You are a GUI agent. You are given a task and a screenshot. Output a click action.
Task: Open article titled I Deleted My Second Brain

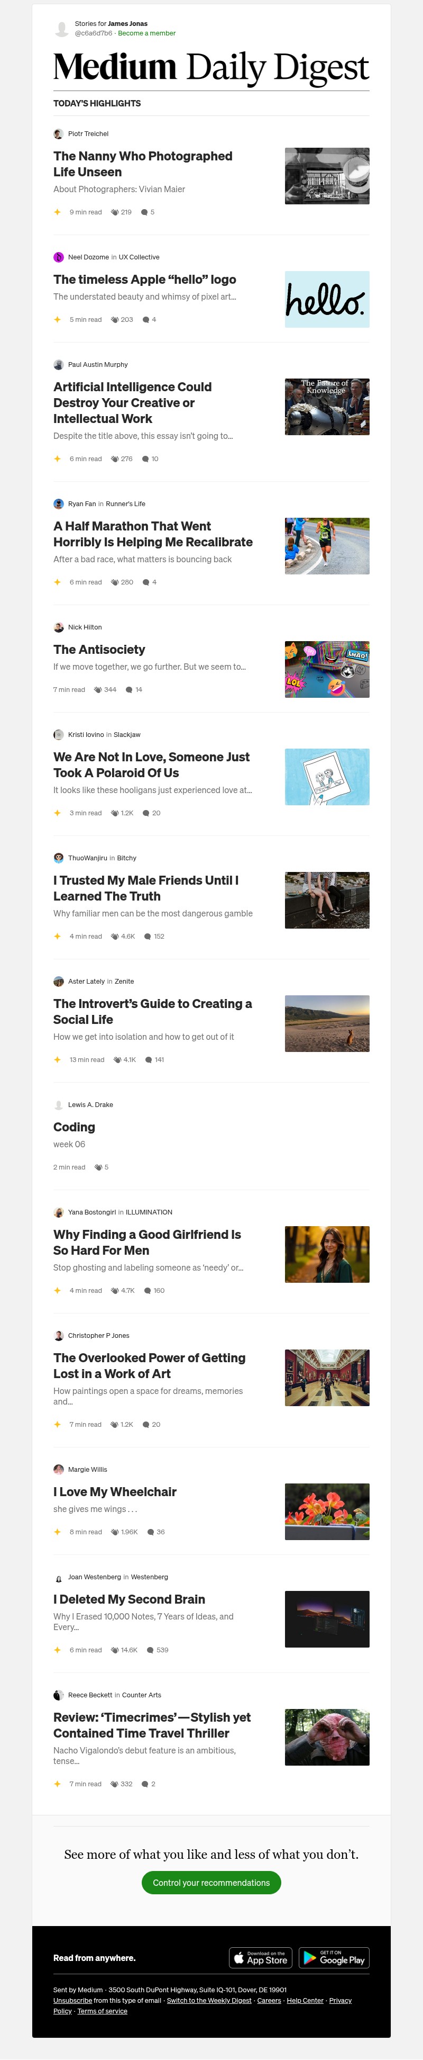130,1598
